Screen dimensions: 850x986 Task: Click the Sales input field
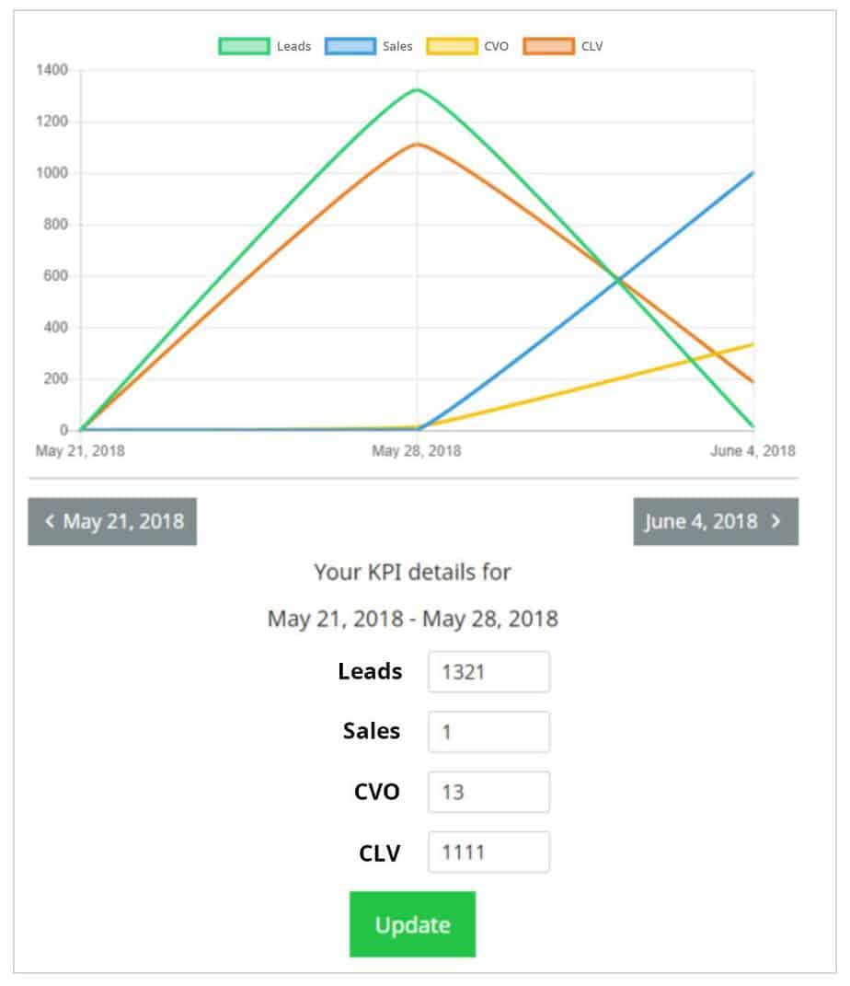coord(488,732)
